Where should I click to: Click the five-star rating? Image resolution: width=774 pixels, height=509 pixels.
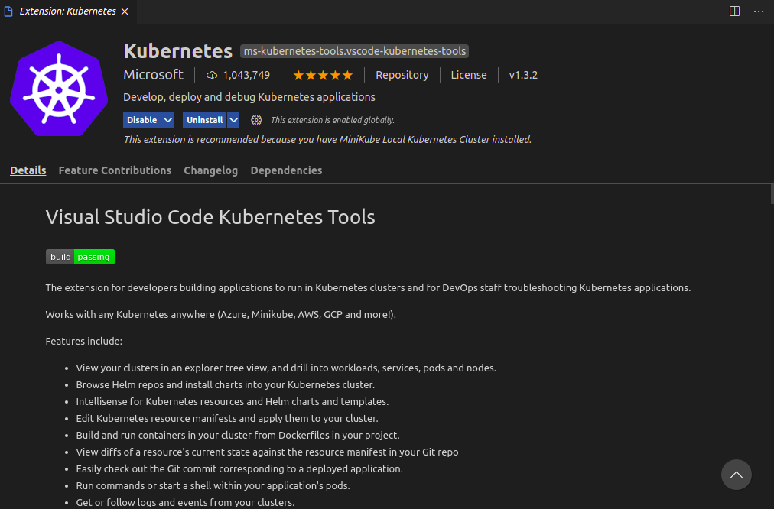coord(323,75)
